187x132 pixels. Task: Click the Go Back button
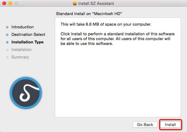pyautogui.click(x=145, y=124)
